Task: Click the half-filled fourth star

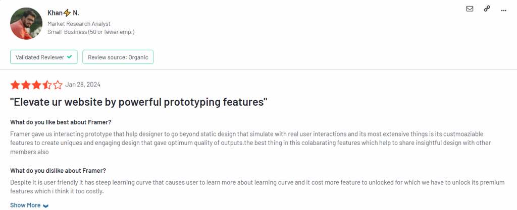Action: (47, 85)
